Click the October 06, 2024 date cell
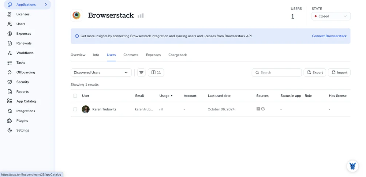Viewport: 366px width, 177px height. (x=221, y=109)
